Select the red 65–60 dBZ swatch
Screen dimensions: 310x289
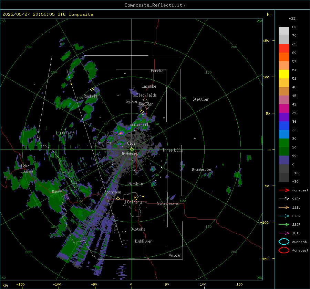(x=284, y=48)
